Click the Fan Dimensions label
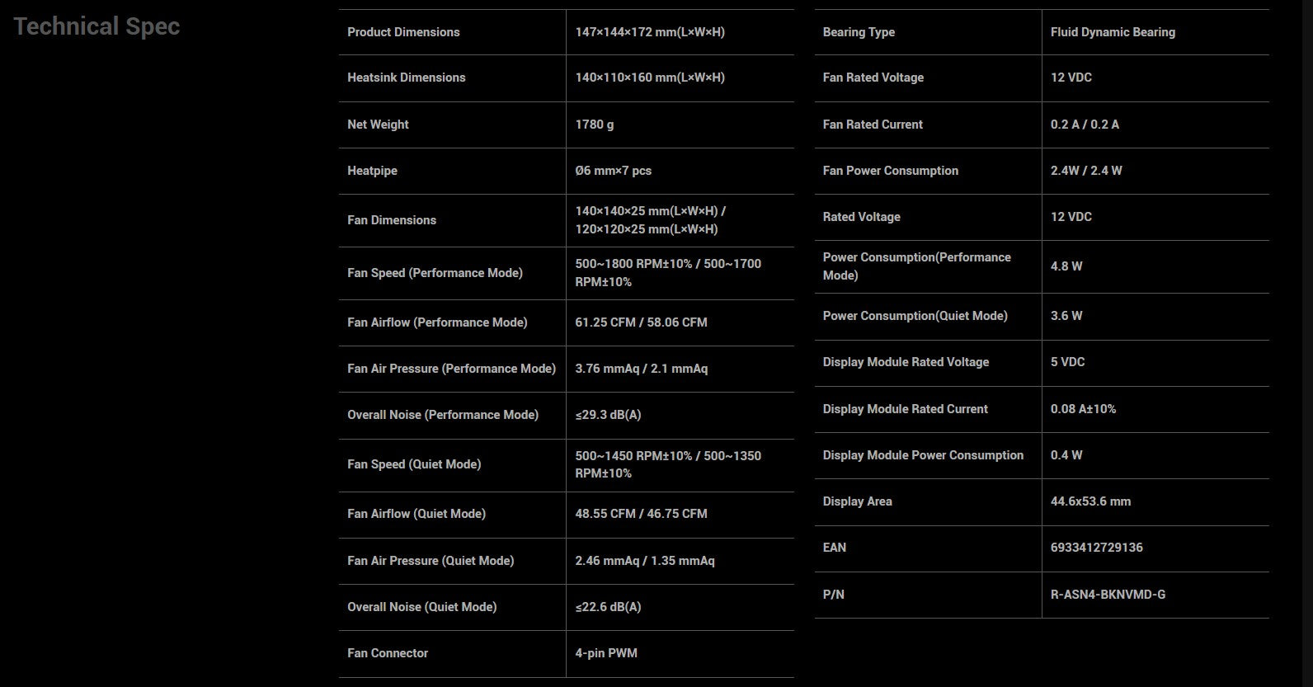Image resolution: width=1313 pixels, height=687 pixels. point(392,220)
